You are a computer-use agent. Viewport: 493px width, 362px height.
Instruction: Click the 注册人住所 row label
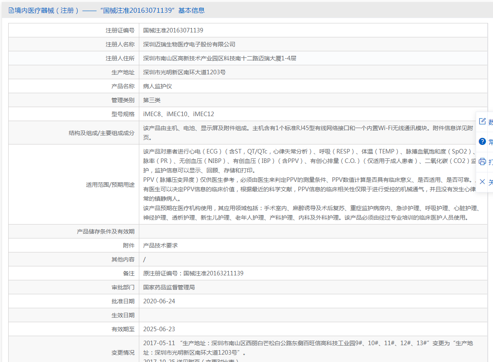[120, 58]
